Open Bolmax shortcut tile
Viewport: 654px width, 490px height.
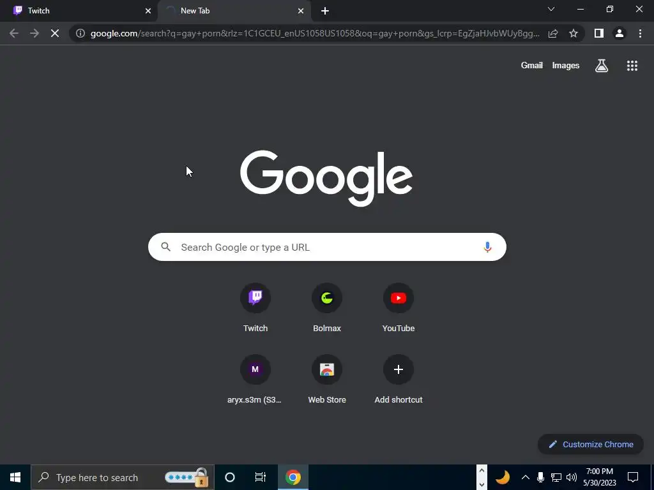coord(327,308)
